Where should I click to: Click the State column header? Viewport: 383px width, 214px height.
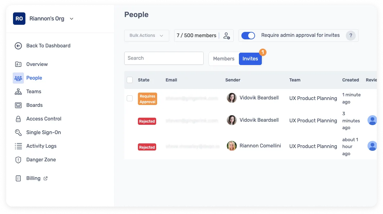(143, 80)
